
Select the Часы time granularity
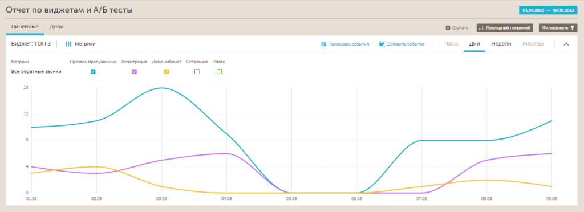451,44
